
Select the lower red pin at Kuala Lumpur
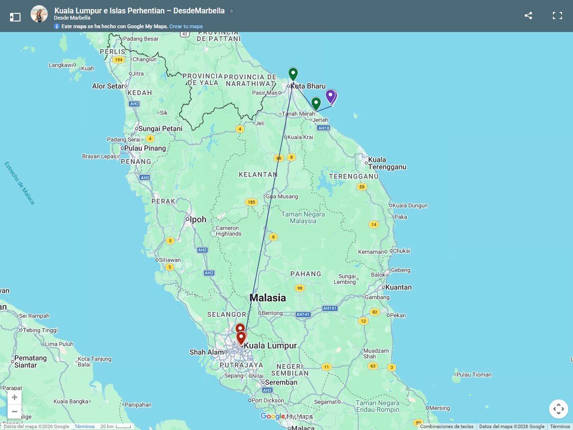click(x=241, y=338)
